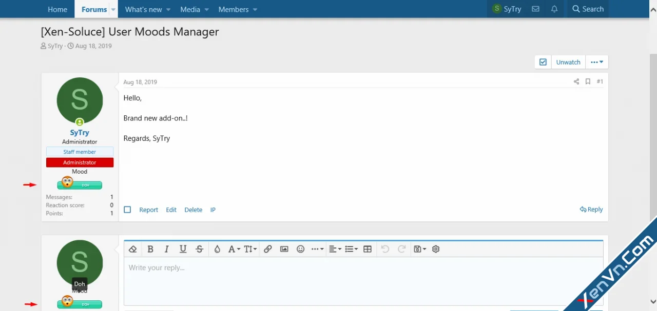657x311 pixels.
Task: Click the Points: row
Action: [x=80, y=213]
